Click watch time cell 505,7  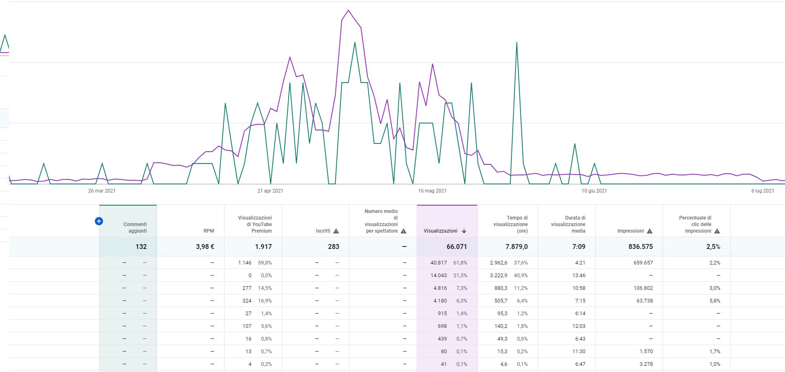[500, 301]
